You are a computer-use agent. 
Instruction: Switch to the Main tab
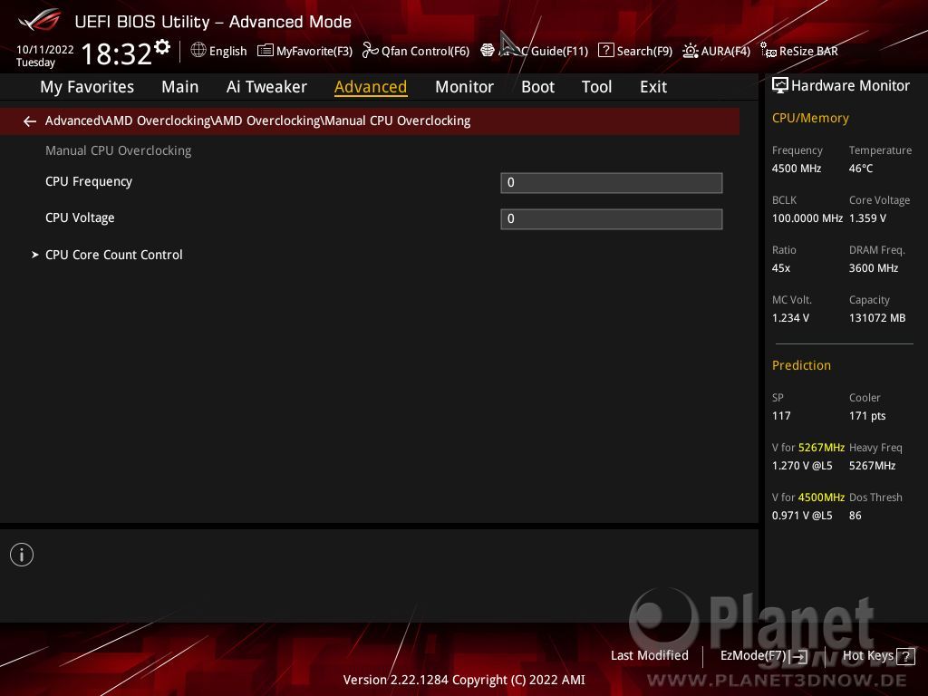tap(180, 87)
